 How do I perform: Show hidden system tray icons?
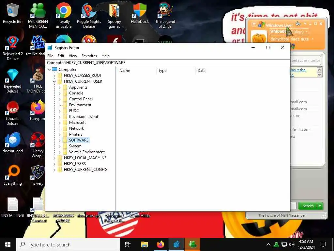tap(268, 244)
